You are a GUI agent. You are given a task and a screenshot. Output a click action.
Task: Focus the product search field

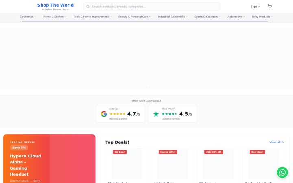(x=152, y=7)
